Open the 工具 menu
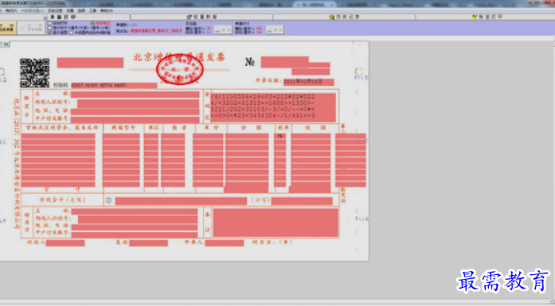Viewport: 555px width, 306px height. pos(92,10)
